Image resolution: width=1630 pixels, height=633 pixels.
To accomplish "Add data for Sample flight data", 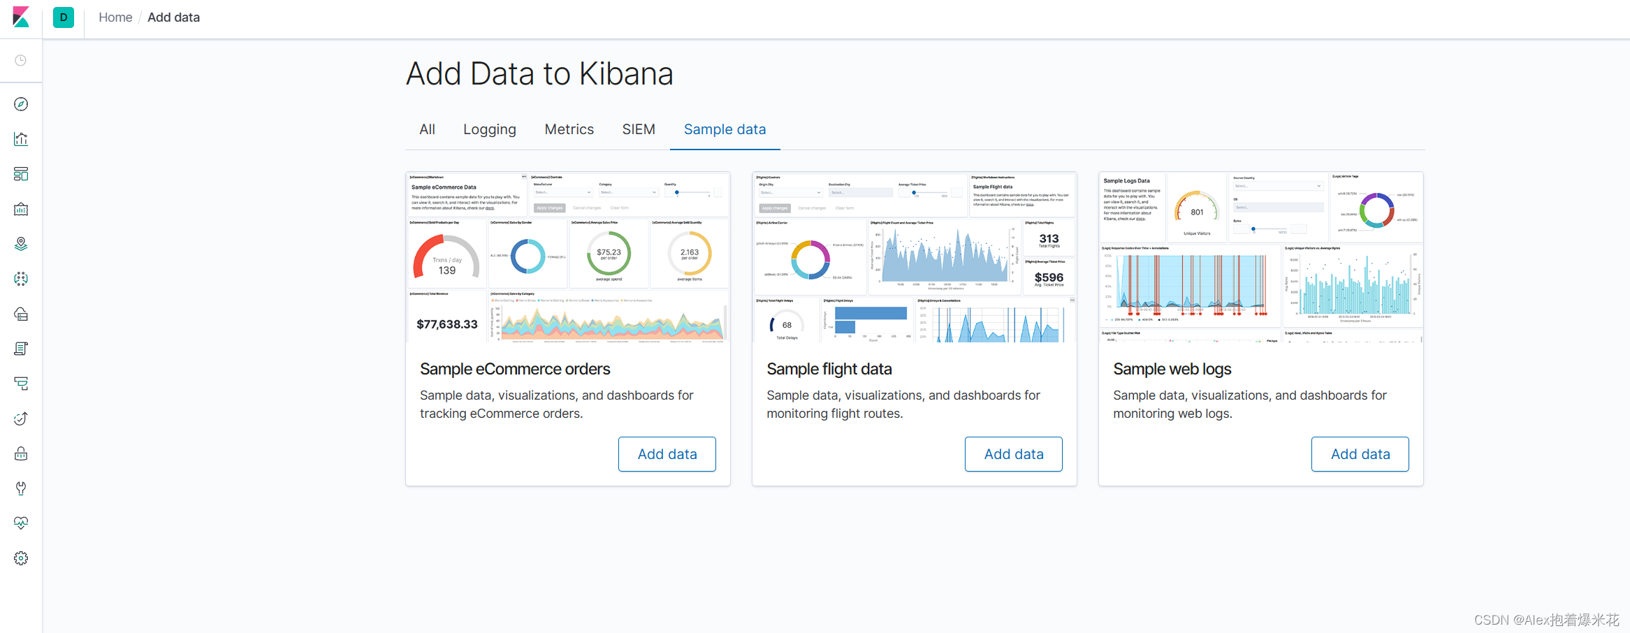I will click(x=1014, y=454).
